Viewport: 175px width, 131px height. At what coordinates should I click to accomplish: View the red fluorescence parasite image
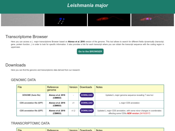click(109, 20)
